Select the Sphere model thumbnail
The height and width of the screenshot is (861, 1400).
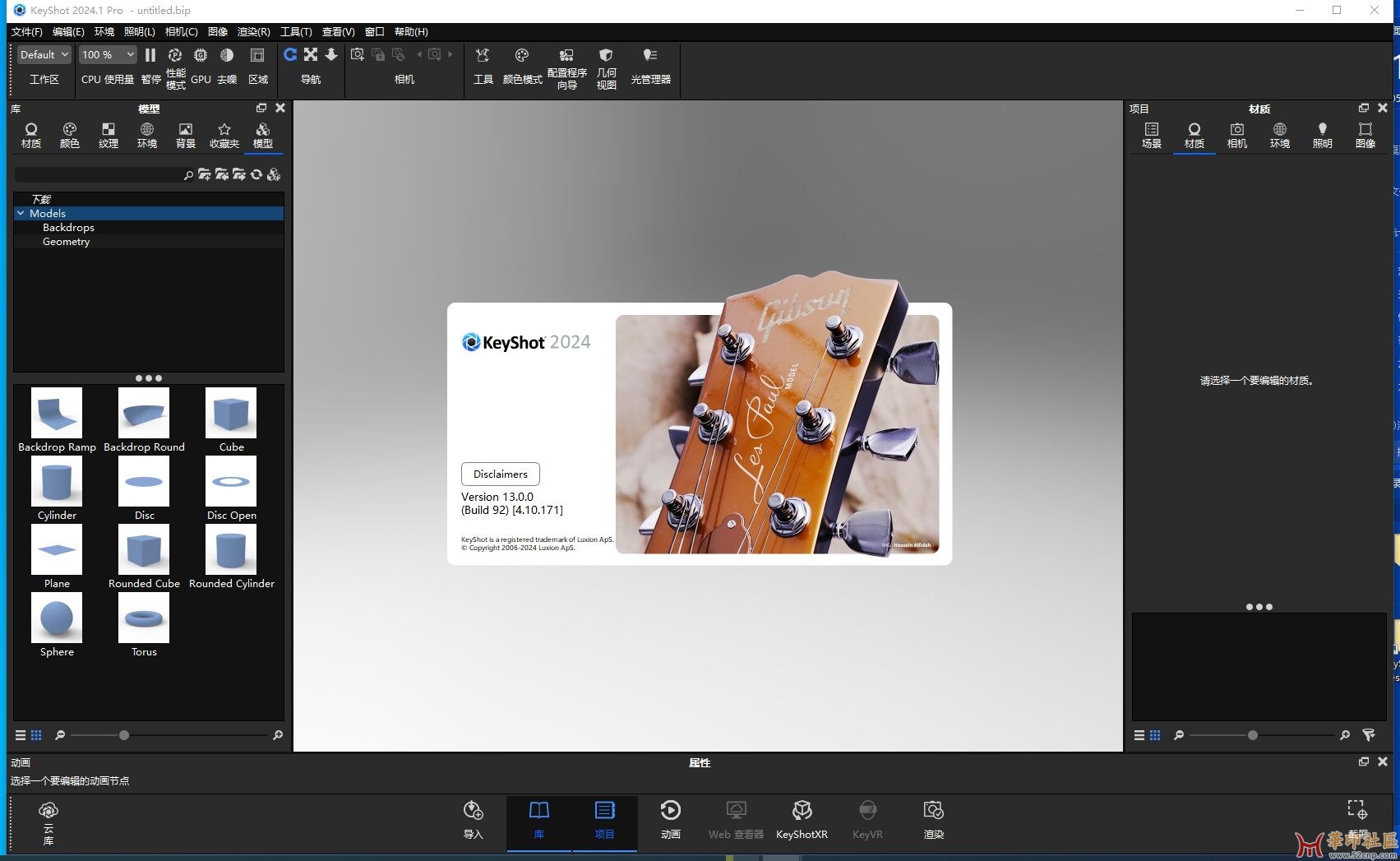pos(57,618)
